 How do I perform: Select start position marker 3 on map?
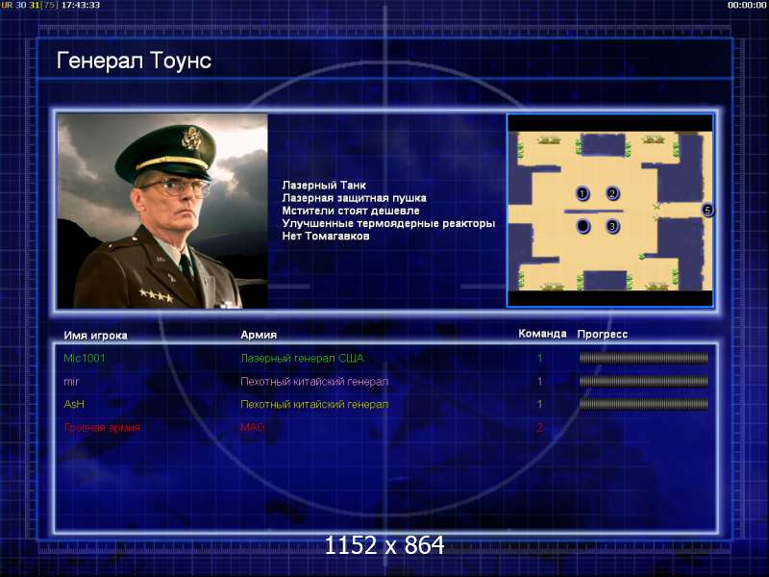[612, 226]
